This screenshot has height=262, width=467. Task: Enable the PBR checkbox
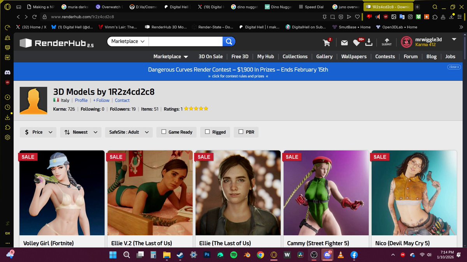coord(241,132)
